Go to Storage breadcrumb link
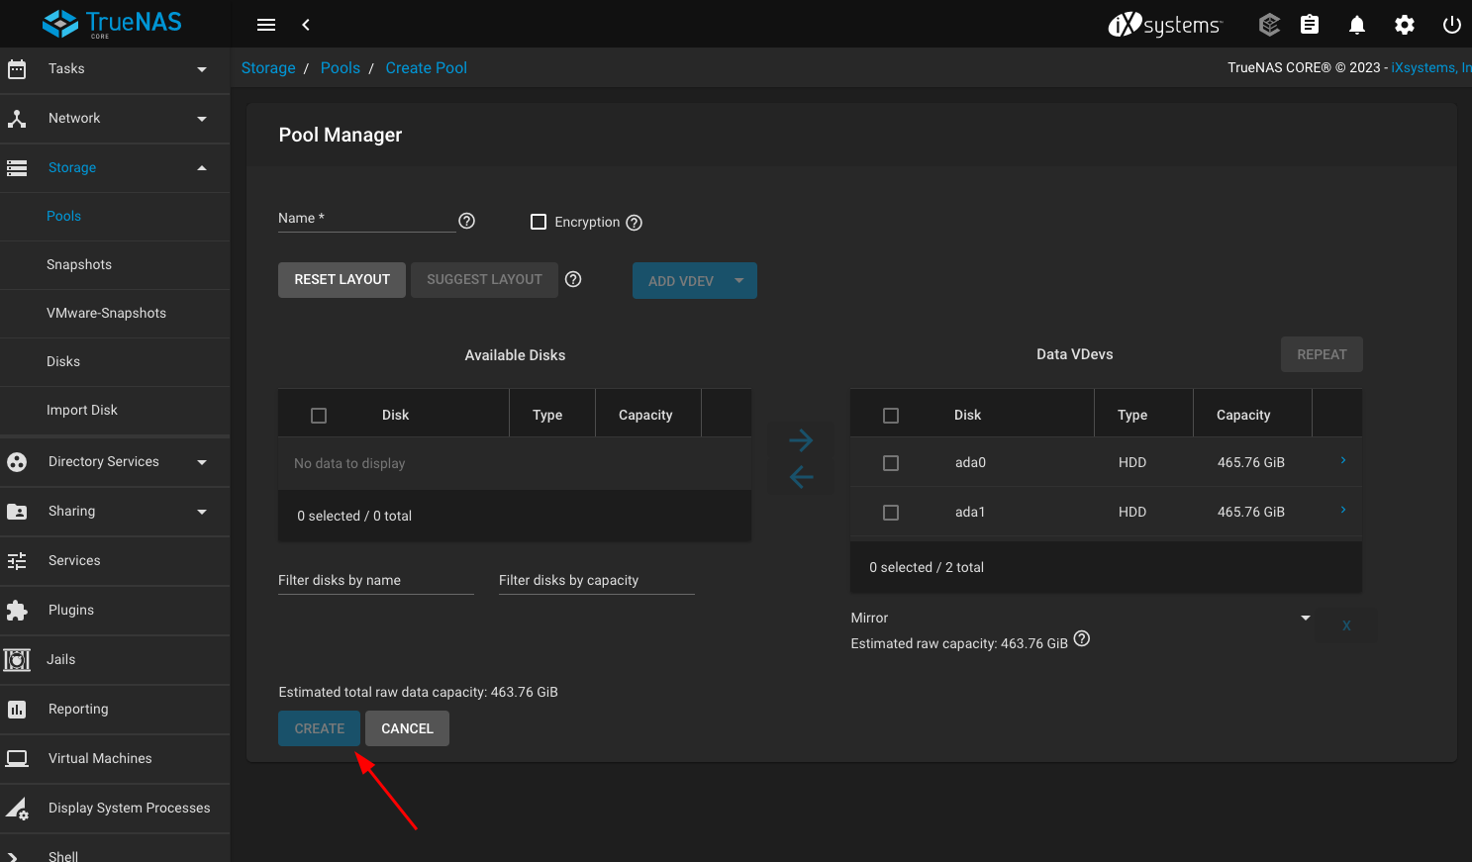 (x=268, y=67)
